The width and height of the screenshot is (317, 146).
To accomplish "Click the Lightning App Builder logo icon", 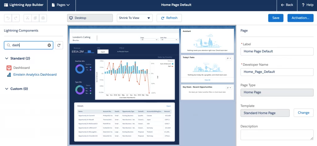I will click(6, 5).
